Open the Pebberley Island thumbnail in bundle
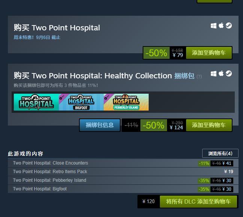 (126, 102)
